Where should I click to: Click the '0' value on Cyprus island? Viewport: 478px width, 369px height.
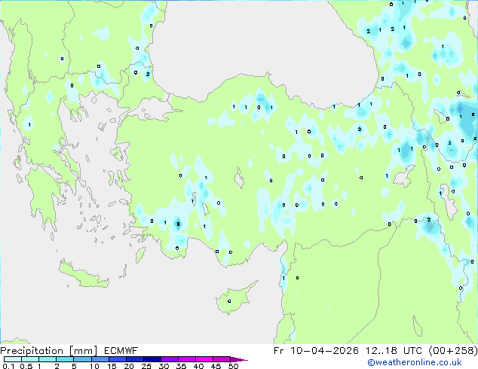click(x=229, y=301)
